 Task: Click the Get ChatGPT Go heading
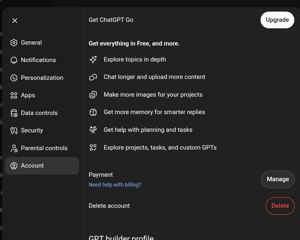[x=111, y=20]
